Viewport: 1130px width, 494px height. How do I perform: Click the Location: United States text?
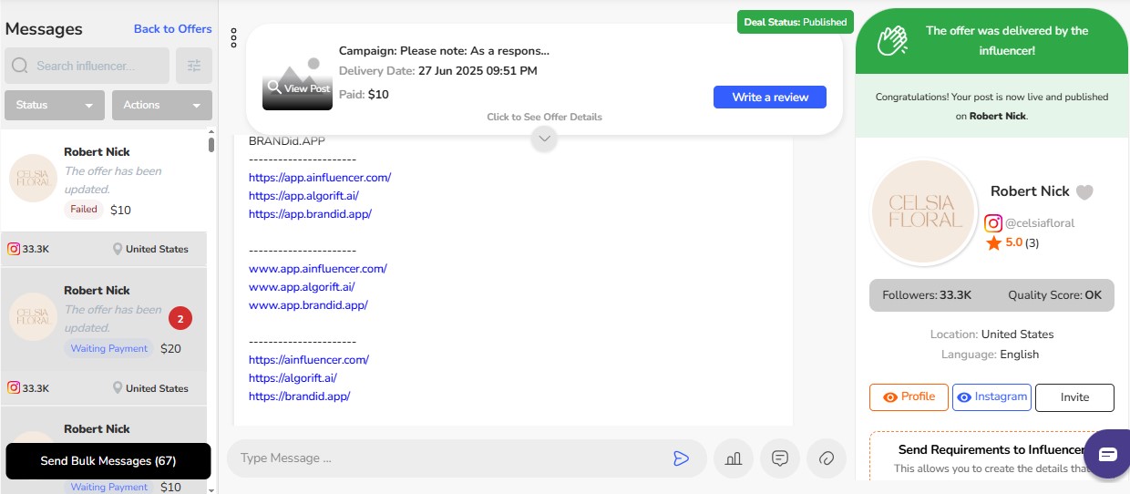pos(991,334)
